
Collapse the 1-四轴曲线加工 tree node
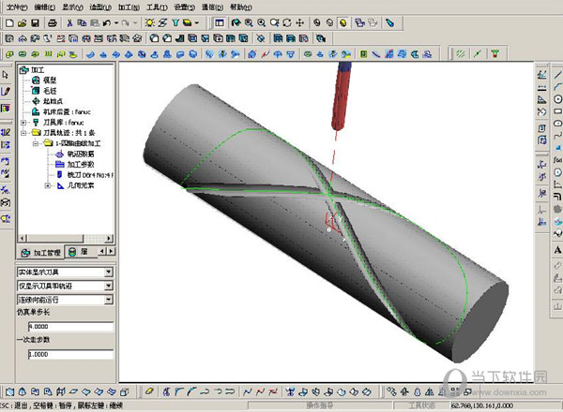[36, 143]
